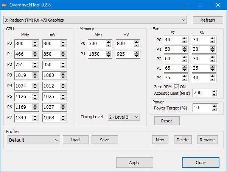Open the Default profile dropdown
The width and height of the screenshot is (227, 172).
34,140
